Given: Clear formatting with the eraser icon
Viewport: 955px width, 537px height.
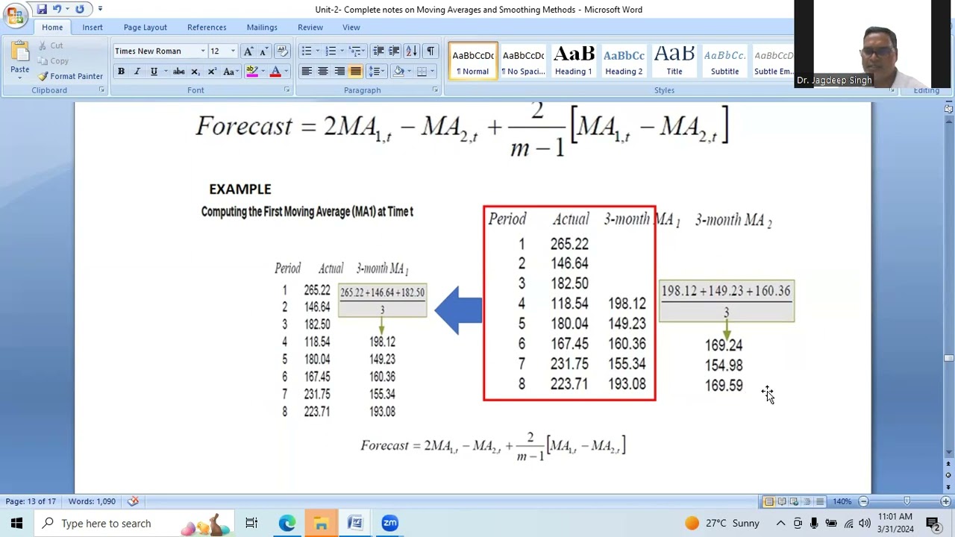Looking at the screenshot, I should pos(282,51).
